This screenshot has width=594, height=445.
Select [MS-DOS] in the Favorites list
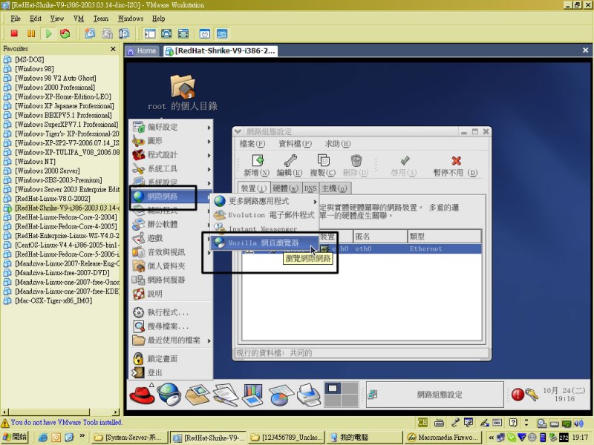point(29,59)
